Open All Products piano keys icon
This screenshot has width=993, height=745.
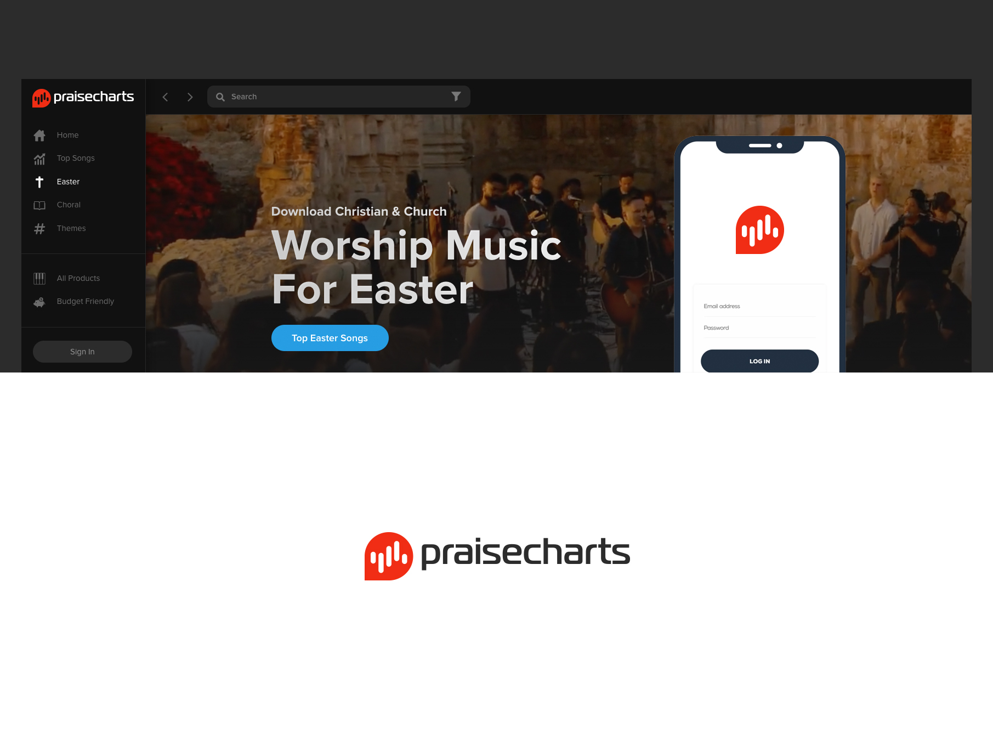(39, 279)
